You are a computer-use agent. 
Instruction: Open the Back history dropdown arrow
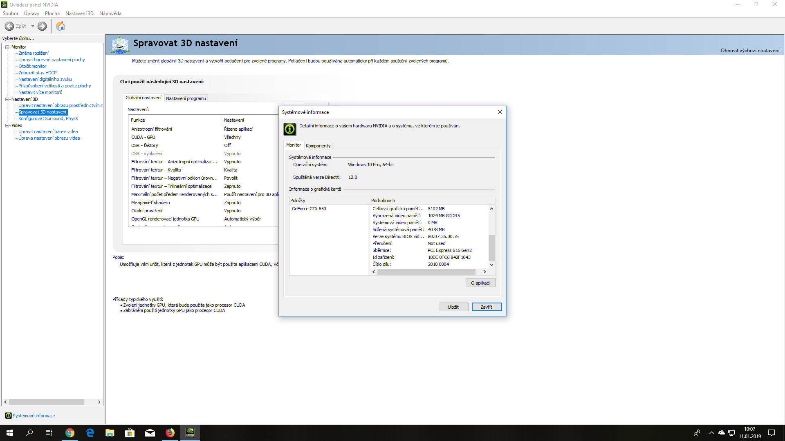click(33, 26)
